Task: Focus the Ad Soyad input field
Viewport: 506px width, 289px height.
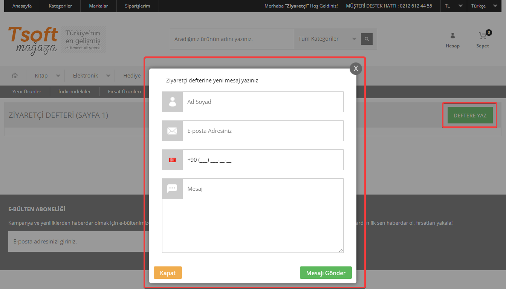Action: (263, 102)
